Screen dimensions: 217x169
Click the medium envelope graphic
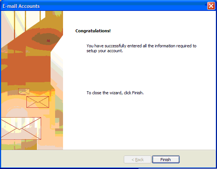tap(38, 102)
